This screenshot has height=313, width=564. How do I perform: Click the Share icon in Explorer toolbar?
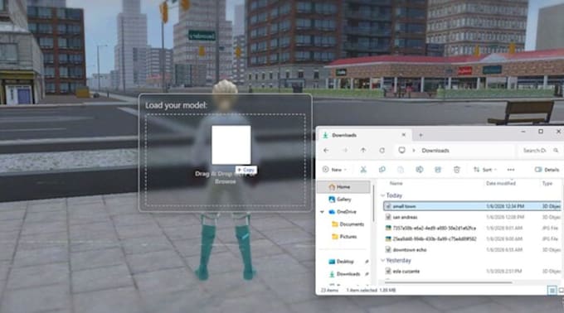(x=438, y=170)
